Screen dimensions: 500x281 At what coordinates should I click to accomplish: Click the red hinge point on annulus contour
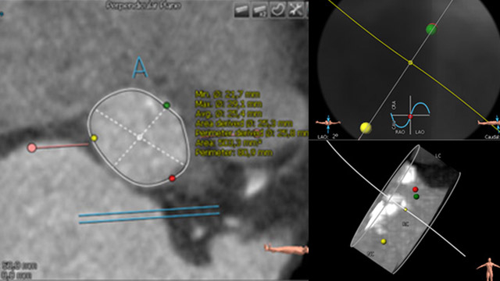(172, 179)
